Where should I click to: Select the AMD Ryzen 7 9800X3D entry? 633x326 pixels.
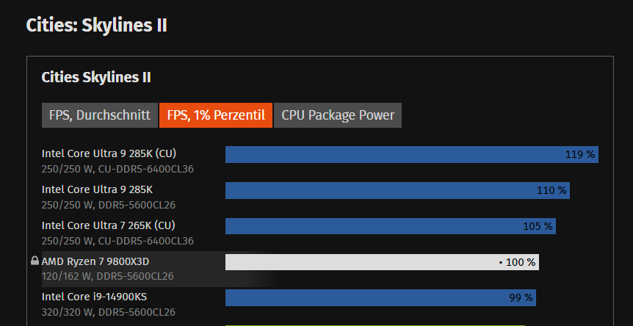pyautogui.click(x=101, y=261)
